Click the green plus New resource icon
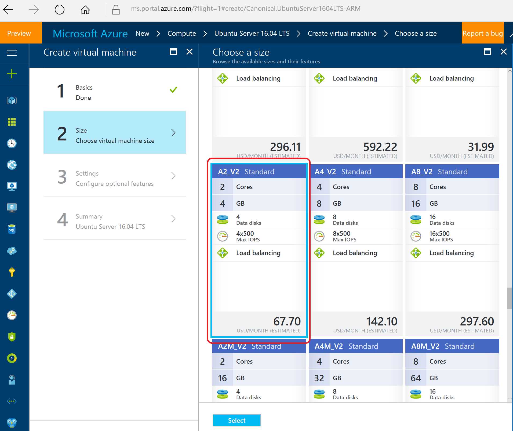The image size is (513, 431). (x=12, y=74)
